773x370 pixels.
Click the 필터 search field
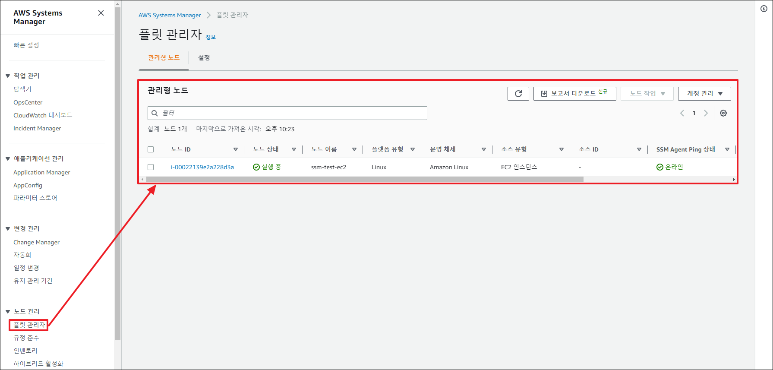point(287,113)
